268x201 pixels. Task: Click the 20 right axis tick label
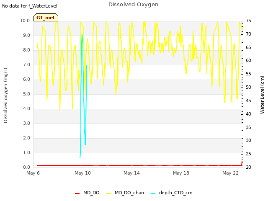point(248,167)
